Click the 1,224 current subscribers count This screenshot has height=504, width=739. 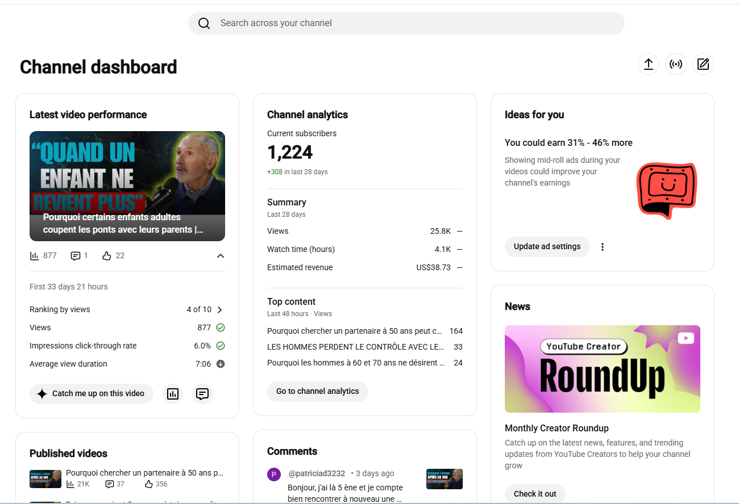coord(290,152)
